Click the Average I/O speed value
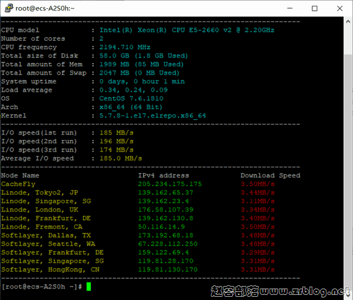This screenshot has height=300, width=353. point(121,159)
